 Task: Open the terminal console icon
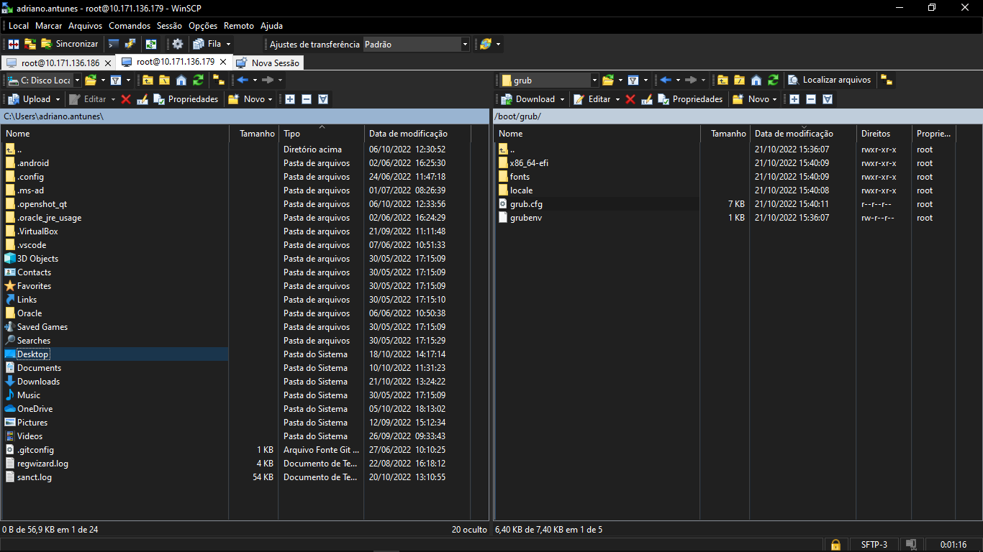(x=114, y=44)
